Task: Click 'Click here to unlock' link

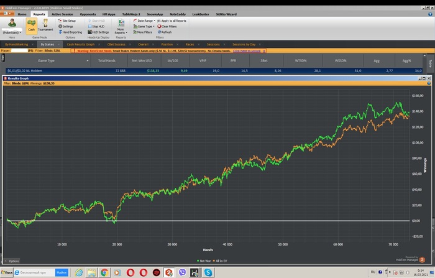Action: [x=247, y=51]
